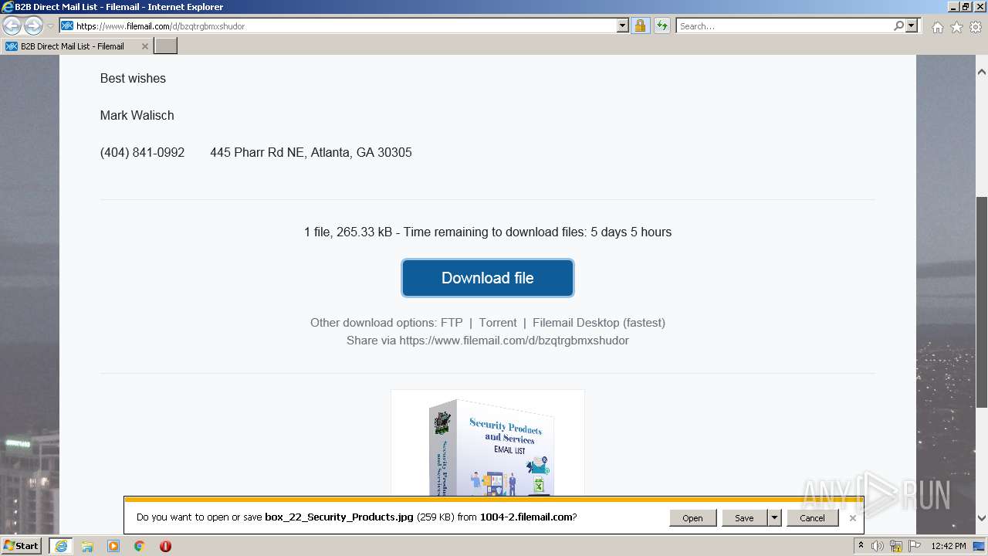This screenshot has width=988, height=556.
Task: Open the red Opera taskbar icon
Action: click(165, 546)
